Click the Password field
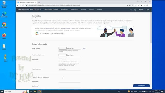The height and width of the screenshot is (93, 165). 69,60
